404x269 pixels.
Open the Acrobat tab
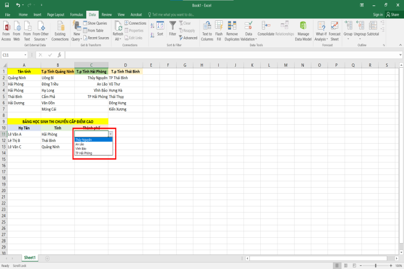tap(136, 15)
